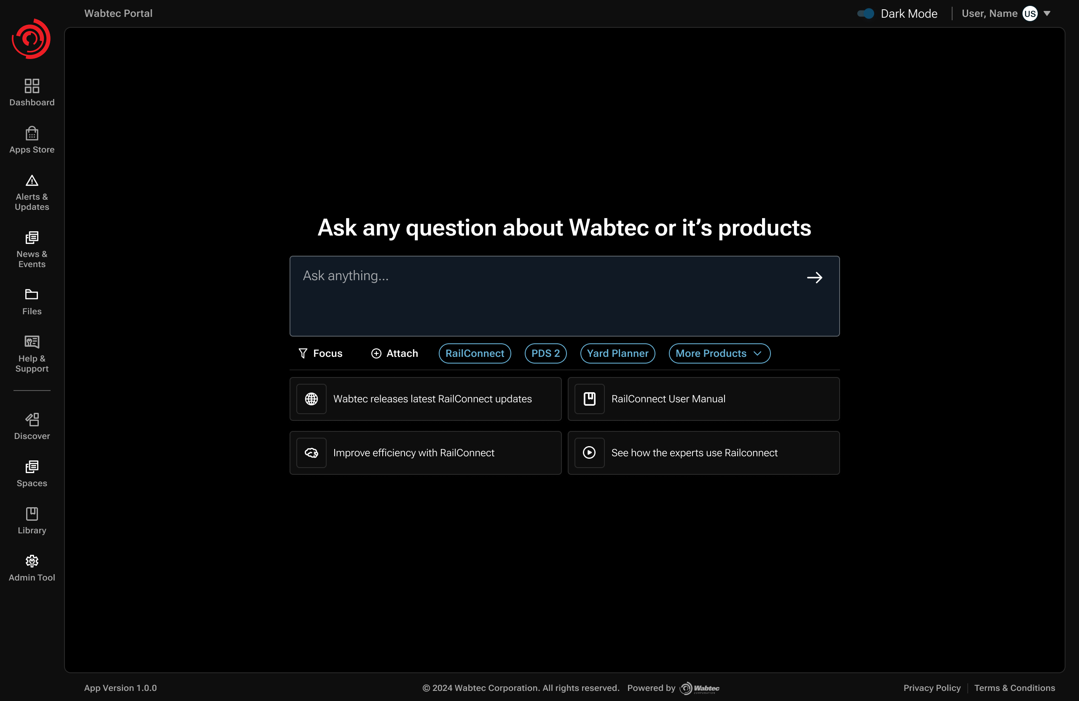Click the Library label in sidebar

coord(32,530)
